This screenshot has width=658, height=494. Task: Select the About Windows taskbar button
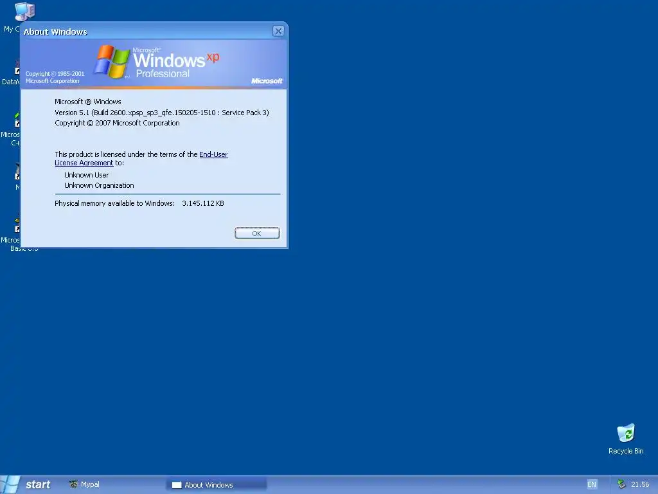[216, 485]
